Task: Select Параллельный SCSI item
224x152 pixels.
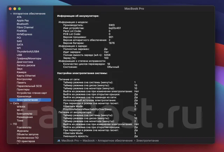Action: coord(29,86)
